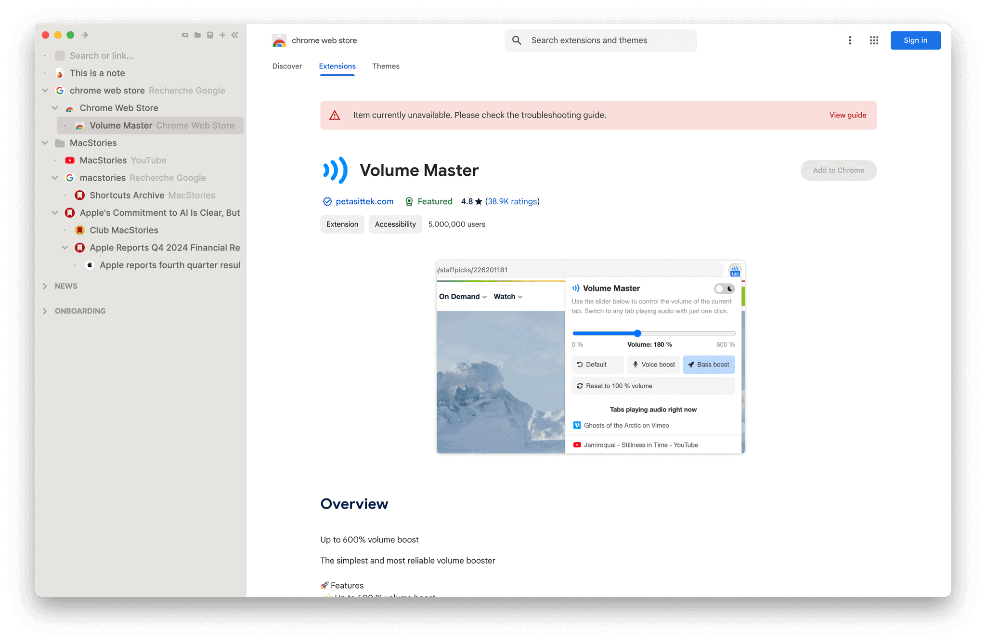The width and height of the screenshot is (986, 643).
Task: Click the 'Default' preset in preview
Action: (x=597, y=365)
